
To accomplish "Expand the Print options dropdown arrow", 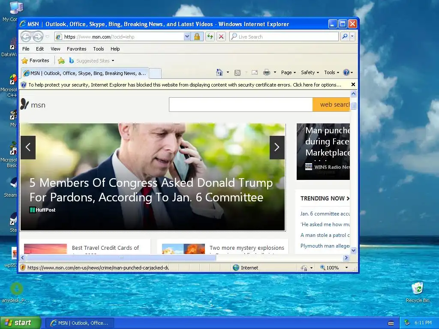I will click(275, 72).
